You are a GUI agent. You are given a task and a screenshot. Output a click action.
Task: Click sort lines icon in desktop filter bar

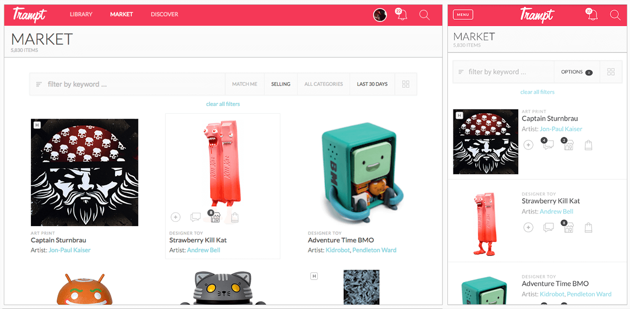point(39,84)
